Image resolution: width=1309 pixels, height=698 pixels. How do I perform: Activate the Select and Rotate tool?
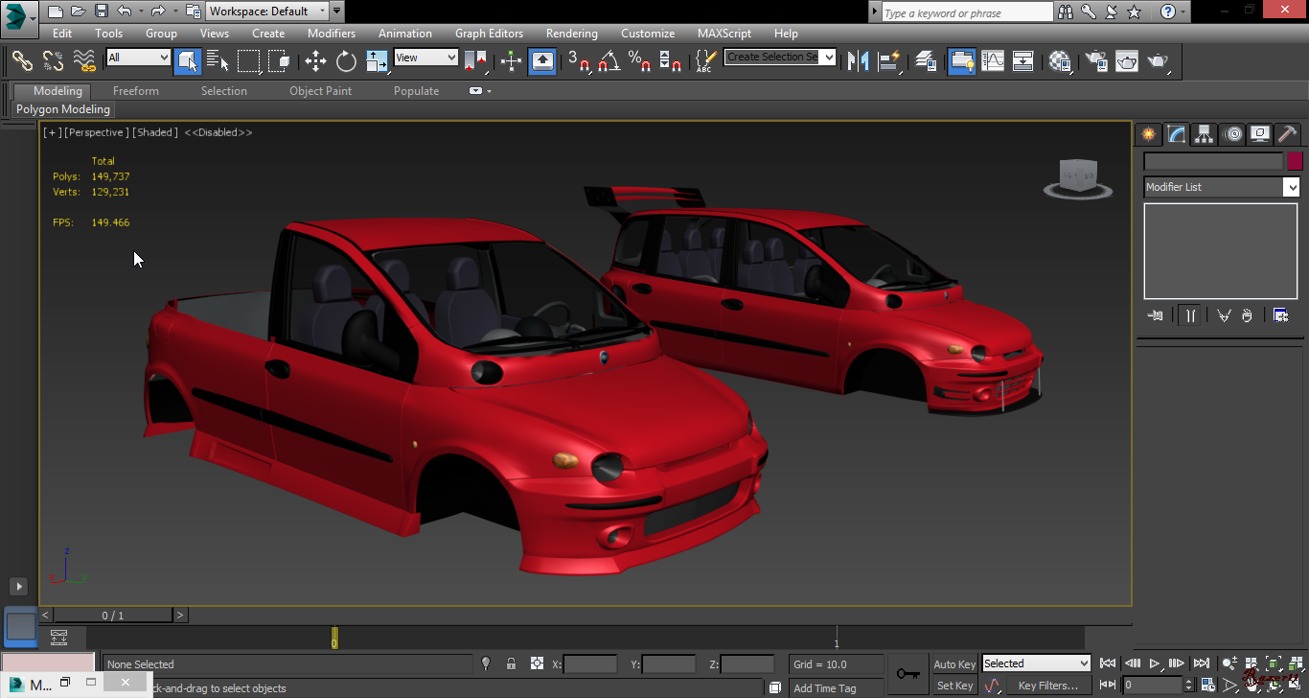(346, 61)
